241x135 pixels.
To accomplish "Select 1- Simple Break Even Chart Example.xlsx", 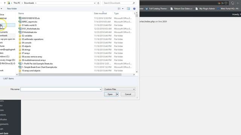I will pyautogui.click(x=39, y=67).
